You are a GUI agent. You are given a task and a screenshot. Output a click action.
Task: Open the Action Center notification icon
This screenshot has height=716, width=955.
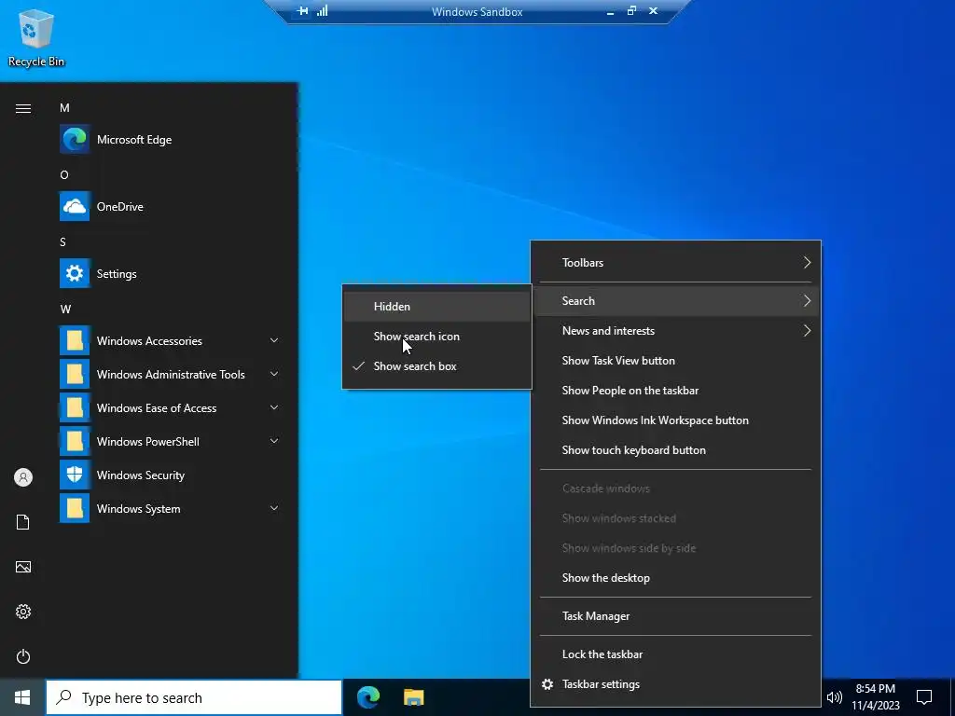coord(924,697)
